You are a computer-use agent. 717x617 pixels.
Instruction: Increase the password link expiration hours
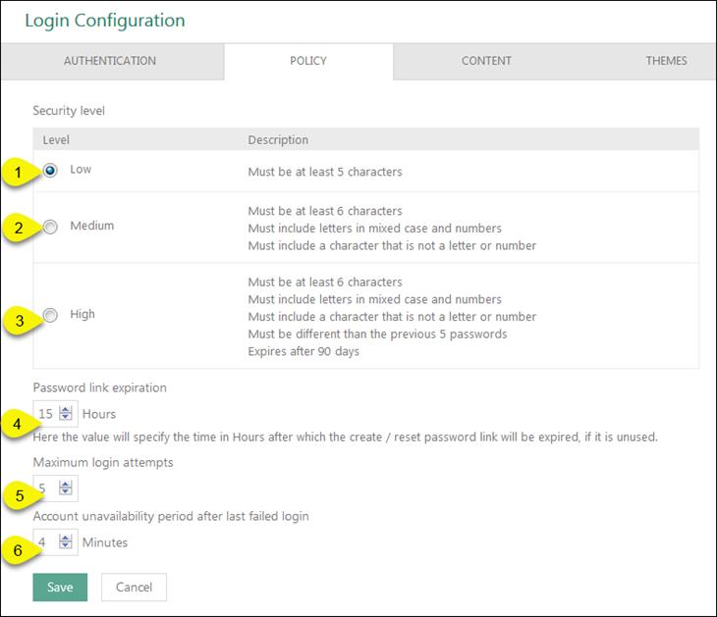click(x=66, y=409)
